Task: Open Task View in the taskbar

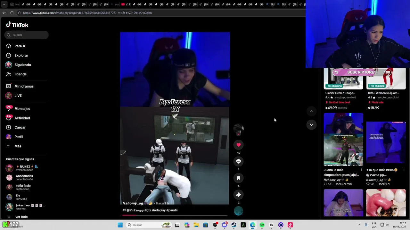Action: (x=177, y=225)
